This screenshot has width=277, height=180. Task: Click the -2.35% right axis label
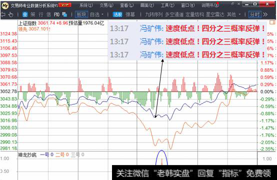pyautogui.click(x=267, y=149)
